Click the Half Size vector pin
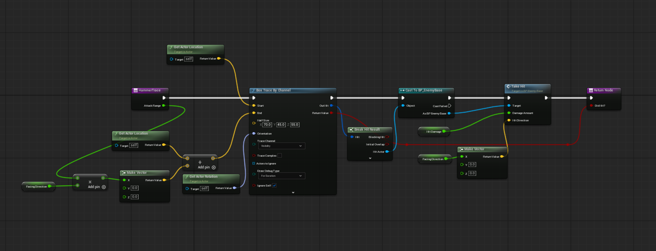This screenshot has height=251, width=656. pyautogui.click(x=253, y=124)
